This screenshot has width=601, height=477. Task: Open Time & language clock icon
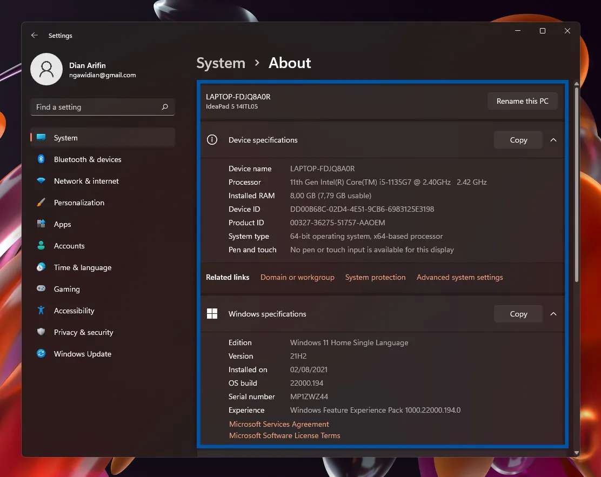point(42,267)
